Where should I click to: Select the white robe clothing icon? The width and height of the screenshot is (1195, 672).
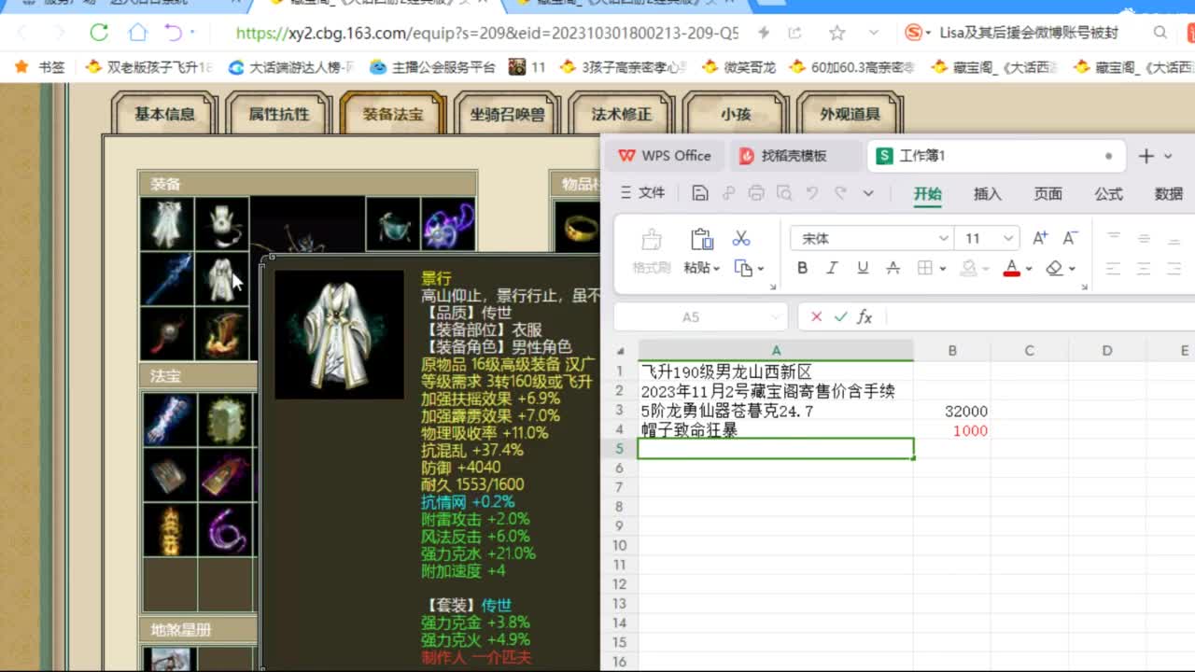point(222,278)
